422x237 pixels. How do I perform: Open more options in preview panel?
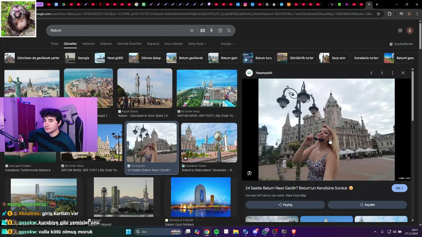(x=392, y=73)
